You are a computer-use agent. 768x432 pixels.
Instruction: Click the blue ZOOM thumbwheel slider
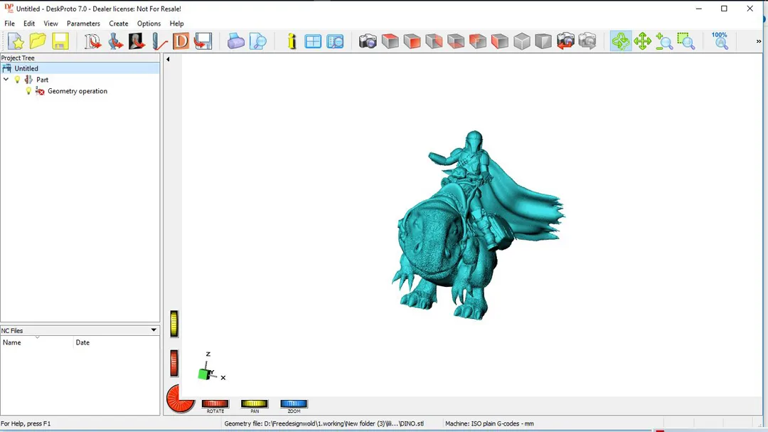click(294, 404)
